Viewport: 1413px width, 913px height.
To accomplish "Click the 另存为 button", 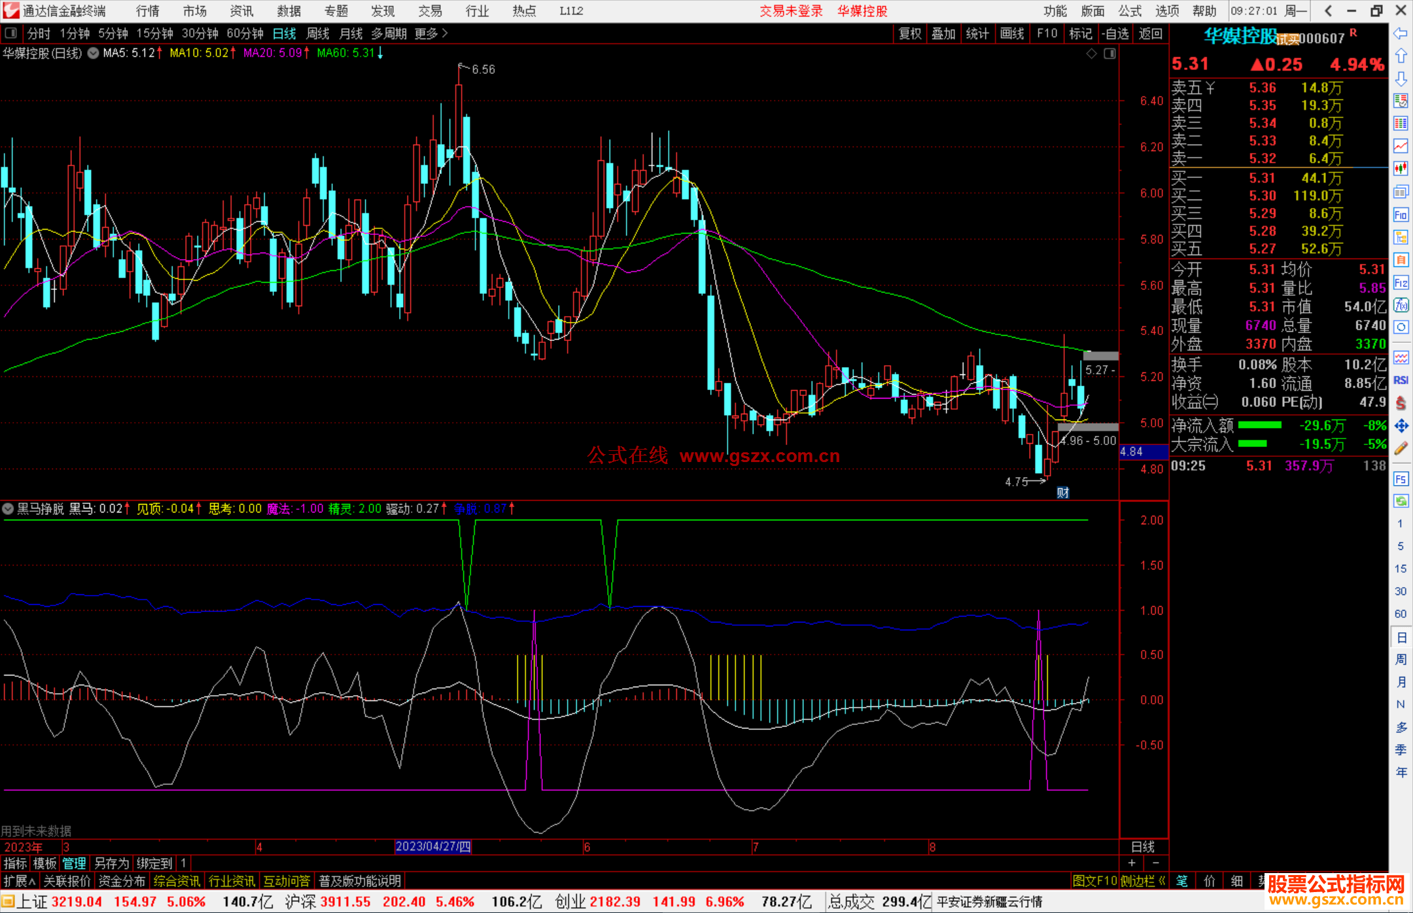I will [111, 863].
